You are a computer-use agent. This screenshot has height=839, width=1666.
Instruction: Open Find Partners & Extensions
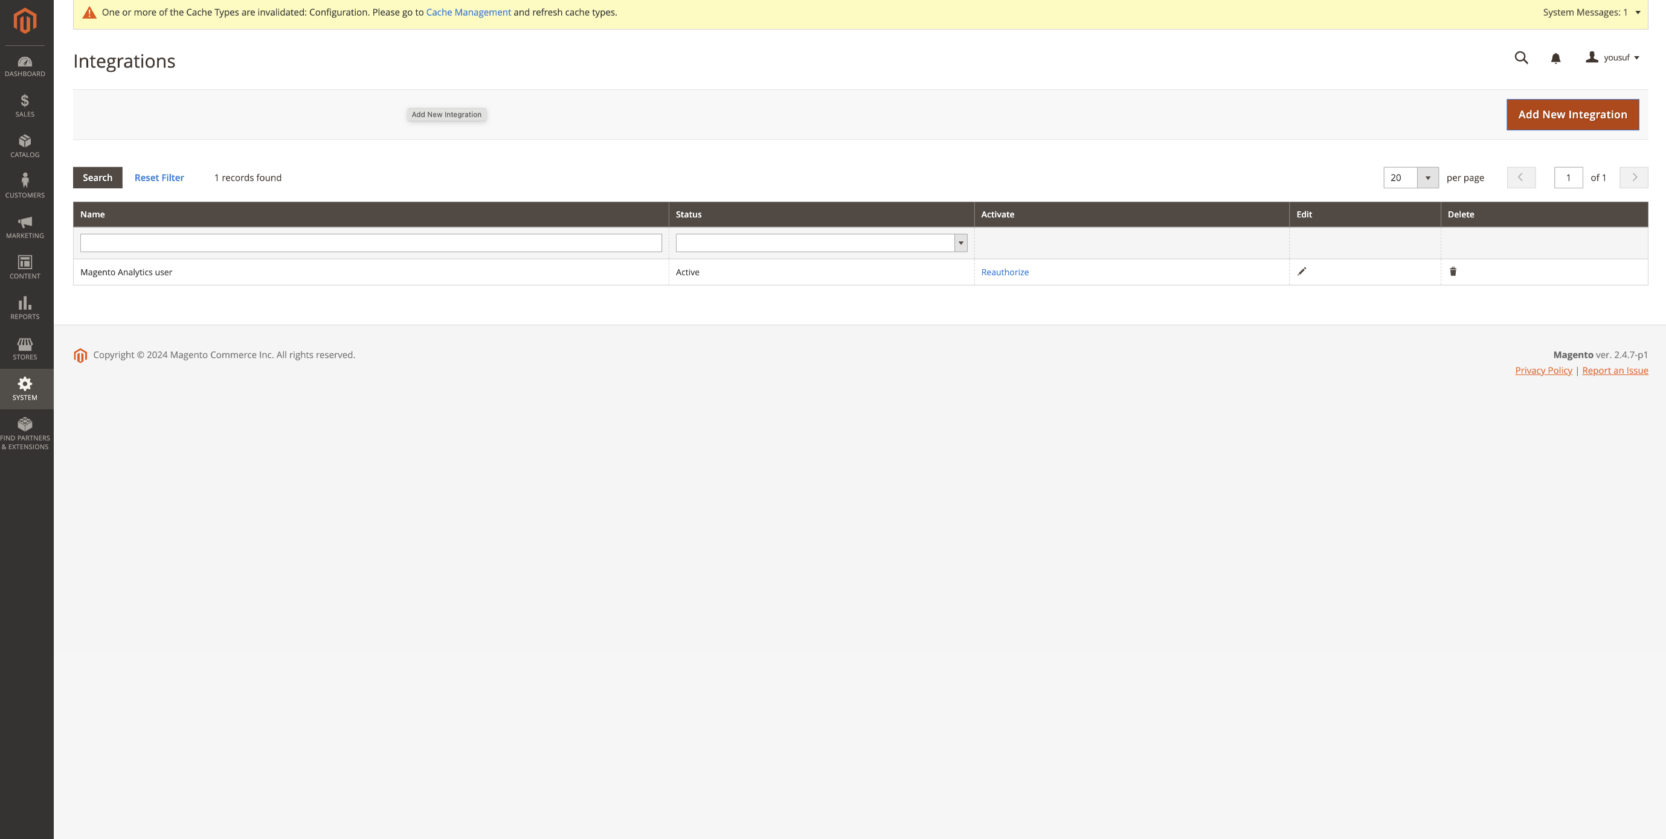[25, 433]
